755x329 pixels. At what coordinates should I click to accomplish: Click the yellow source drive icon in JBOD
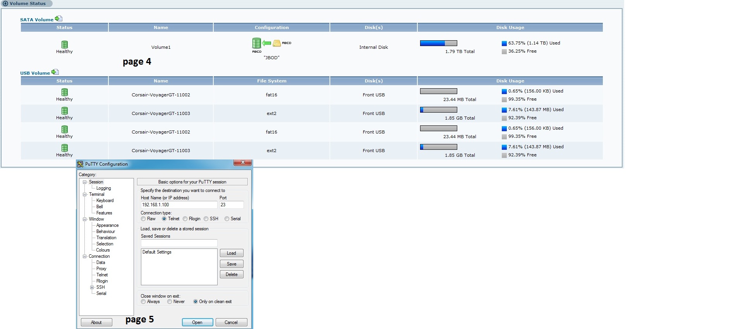click(x=276, y=43)
